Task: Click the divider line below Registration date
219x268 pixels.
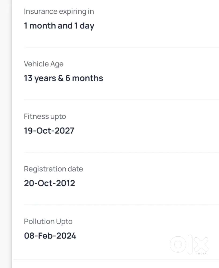Action: [121, 205]
